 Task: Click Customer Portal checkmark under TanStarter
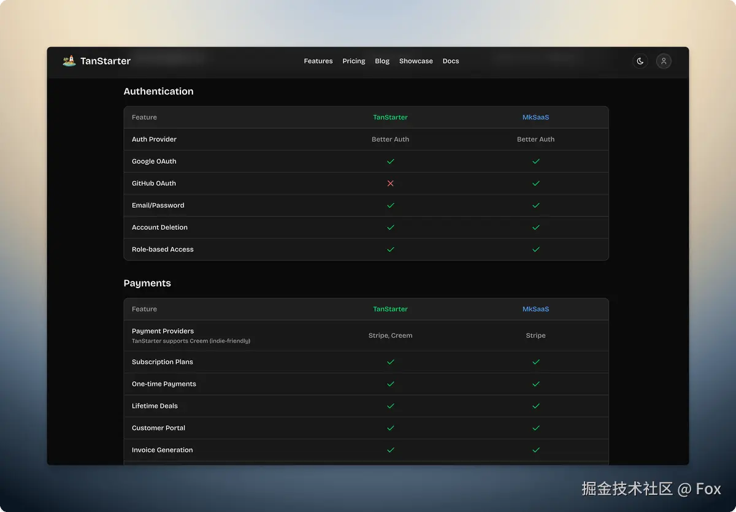pos(391,428)
